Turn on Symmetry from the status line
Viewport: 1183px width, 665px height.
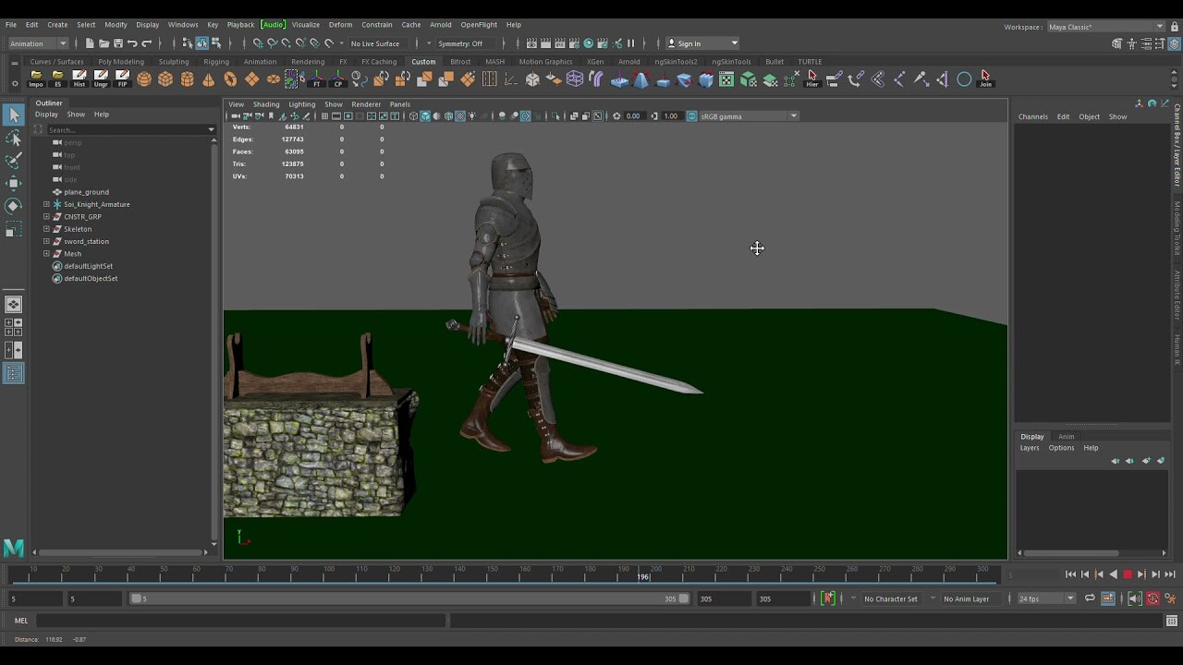pyautogui.click(x=467, y=43)
